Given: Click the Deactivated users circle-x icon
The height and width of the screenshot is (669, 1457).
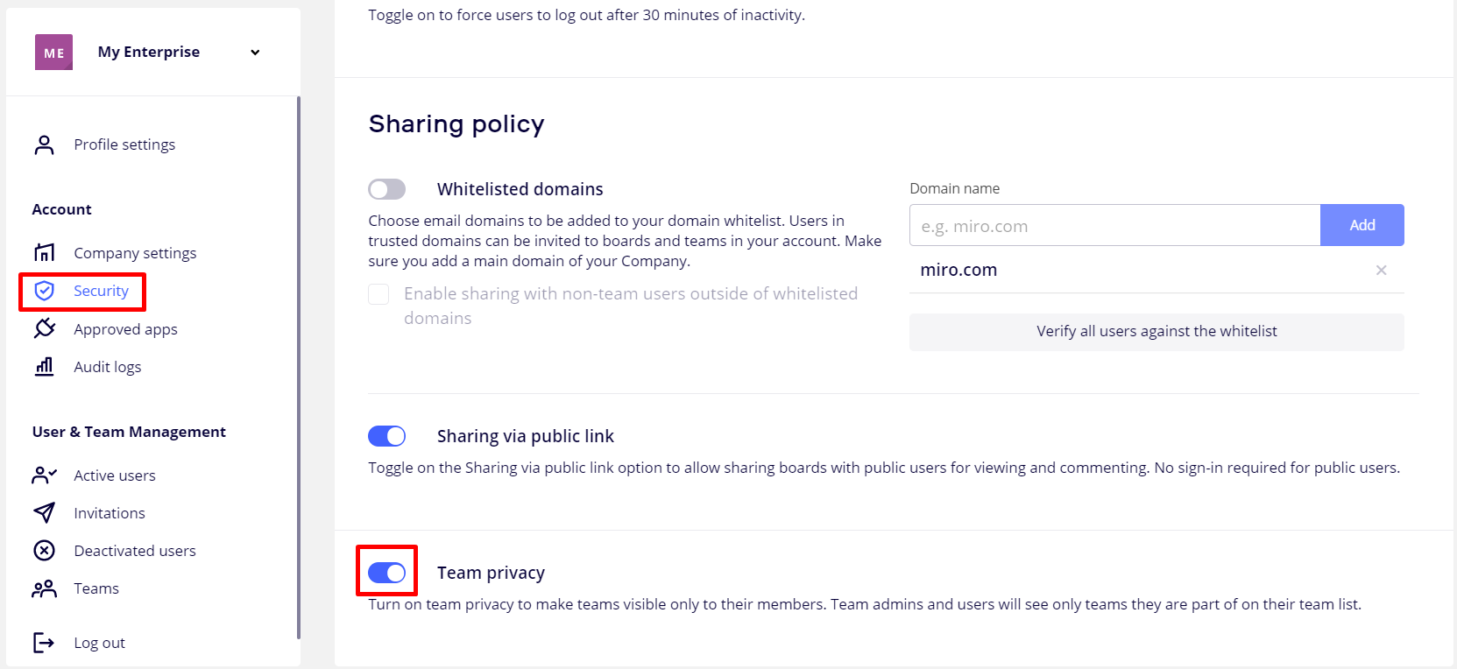Looking at the screenshot, I should (44, 551).
